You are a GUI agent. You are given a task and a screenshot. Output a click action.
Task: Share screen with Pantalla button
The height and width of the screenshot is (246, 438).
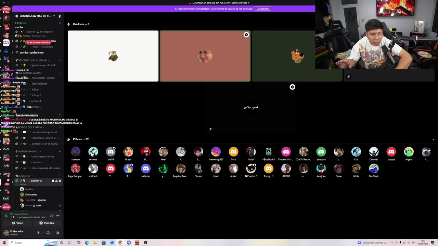point(47,223)
